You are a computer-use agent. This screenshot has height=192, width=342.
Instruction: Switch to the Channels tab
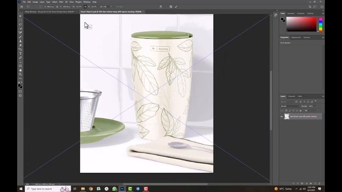[291, 96]
